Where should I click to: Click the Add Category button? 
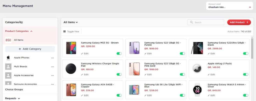30,49
